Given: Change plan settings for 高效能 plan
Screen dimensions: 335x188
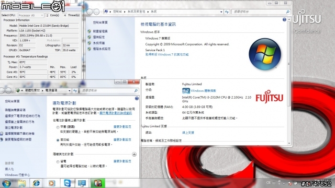Looking at the screenshot, I should point(122,139).
